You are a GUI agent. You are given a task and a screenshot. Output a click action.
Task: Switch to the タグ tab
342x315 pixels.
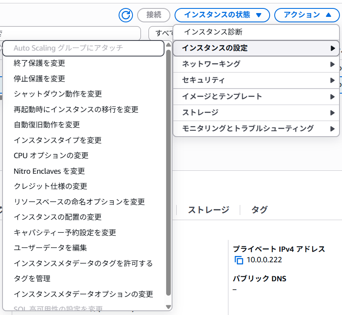[x=259, y=210]
